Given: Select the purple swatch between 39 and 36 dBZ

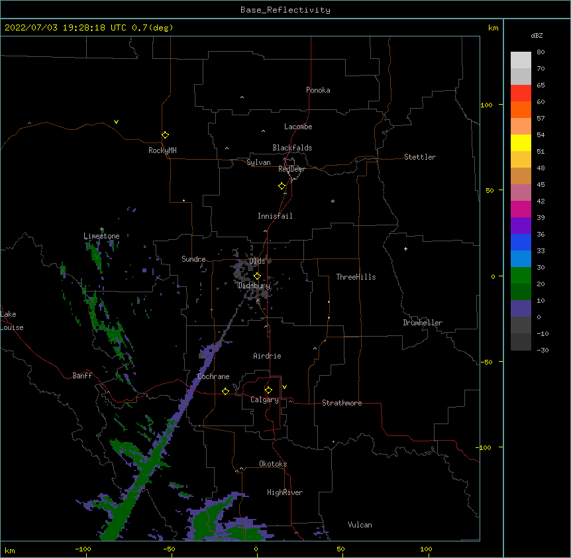Looking at the screenshot, I should tap(521, 226).
